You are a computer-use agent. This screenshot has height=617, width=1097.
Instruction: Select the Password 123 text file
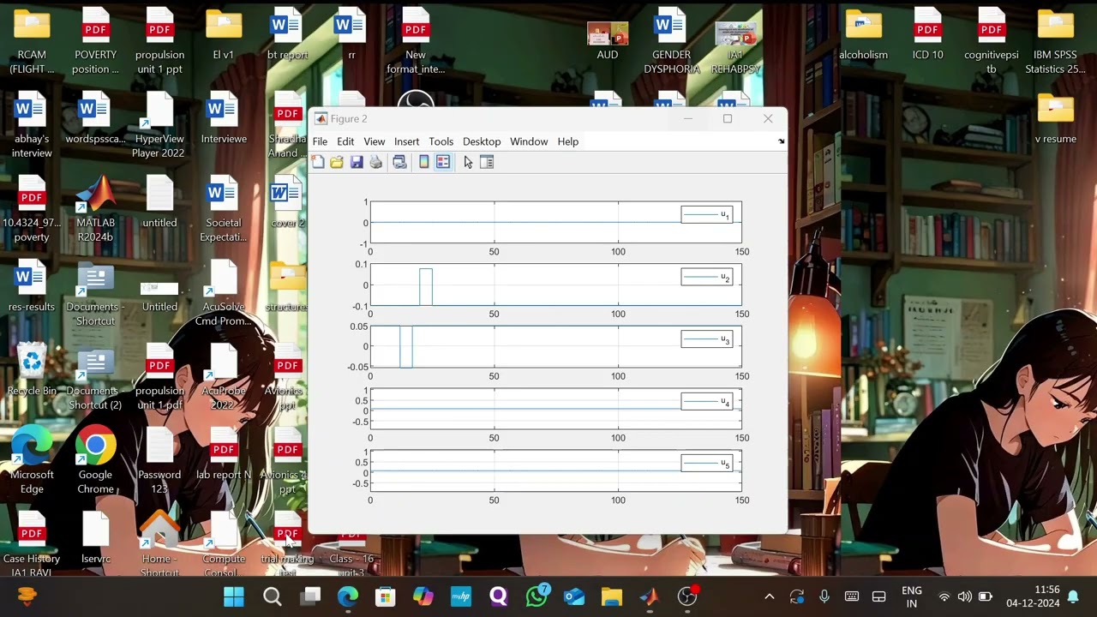coord(159,461)
